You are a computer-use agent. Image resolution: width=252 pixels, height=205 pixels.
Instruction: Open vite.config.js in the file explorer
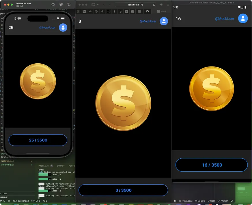(x=7, y=165)
